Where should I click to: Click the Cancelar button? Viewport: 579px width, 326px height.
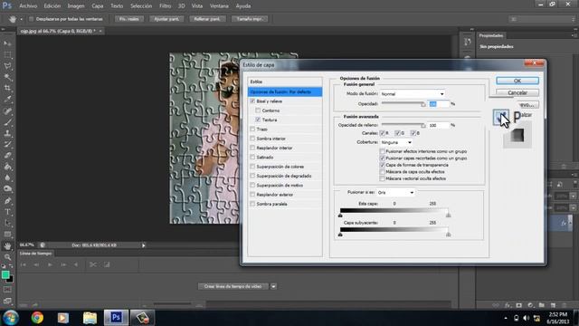pos(517,92)
